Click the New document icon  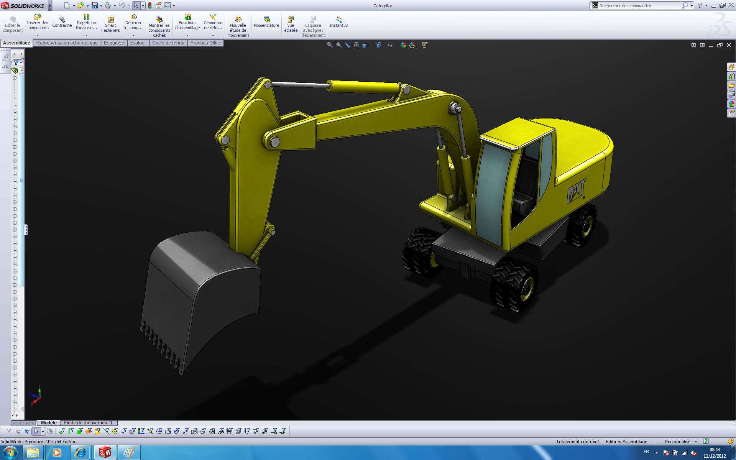click(x=67, y=5)
